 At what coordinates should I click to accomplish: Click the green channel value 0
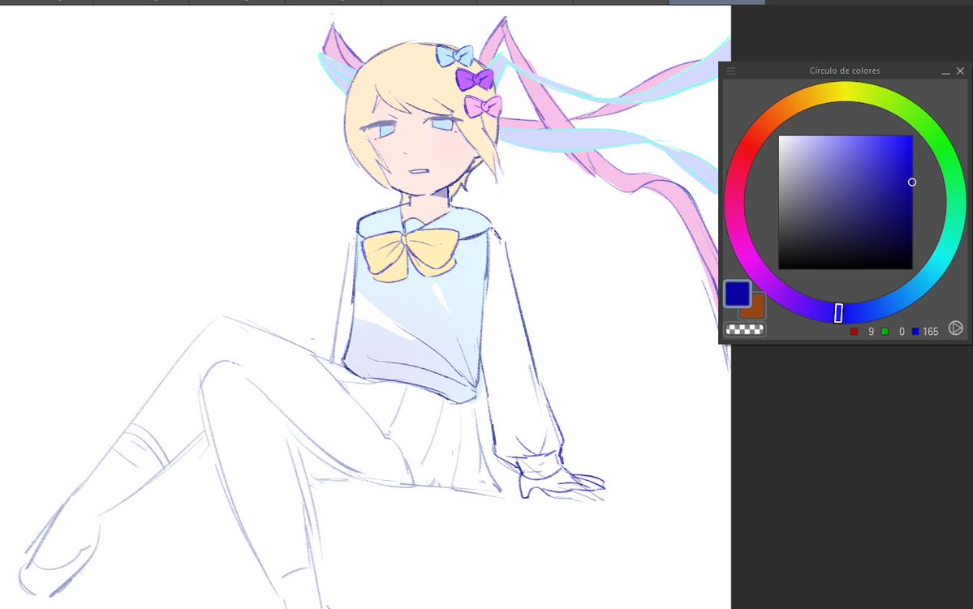click(x=901, y=332)
